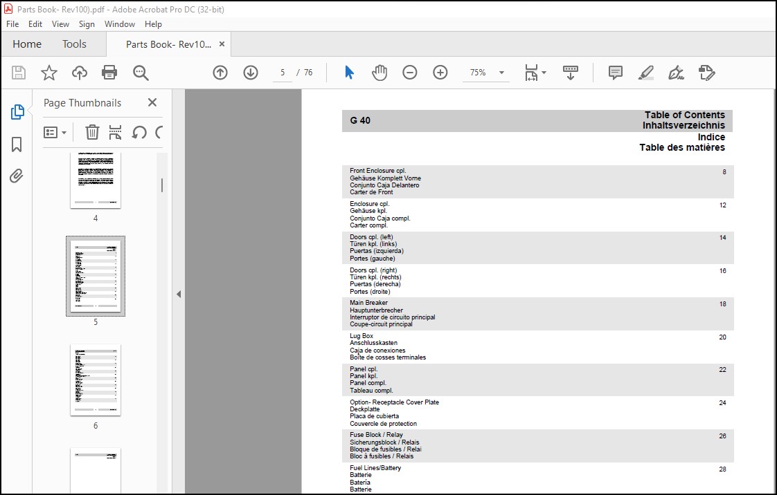Click the 75% zoom value field
The image size is (777, 495).
click(478, 73)
